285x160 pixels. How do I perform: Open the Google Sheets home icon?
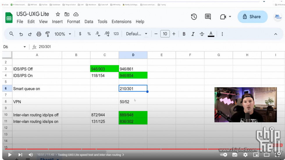(x=9, y=18)
